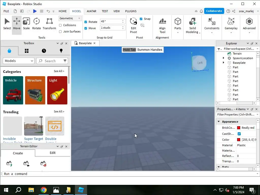
Task: Enable the Collisions checkbox
Action: [60, 25]
